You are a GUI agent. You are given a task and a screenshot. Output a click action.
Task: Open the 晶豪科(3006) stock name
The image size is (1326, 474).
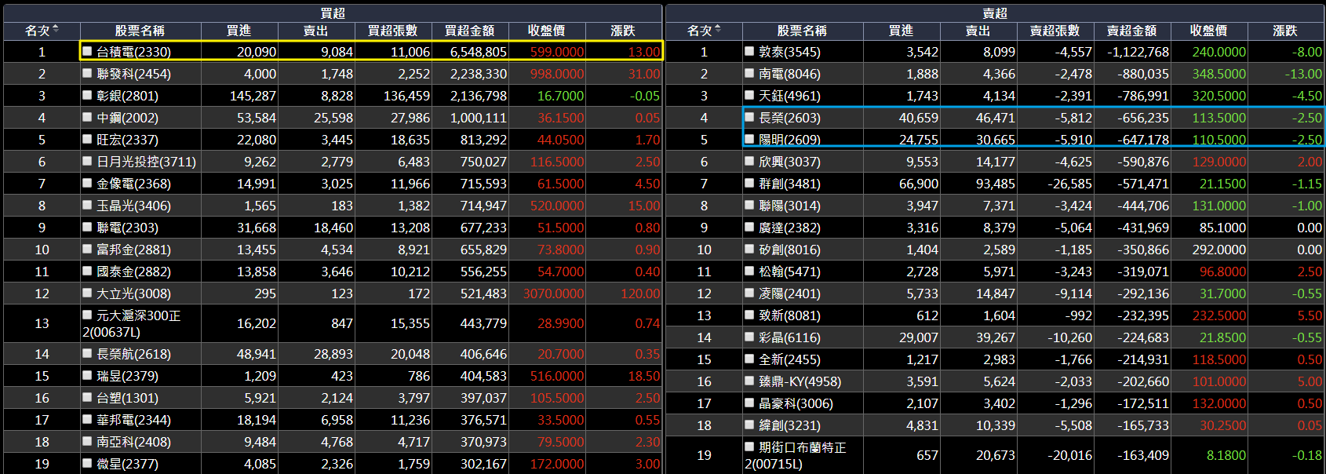click(796, 403)
